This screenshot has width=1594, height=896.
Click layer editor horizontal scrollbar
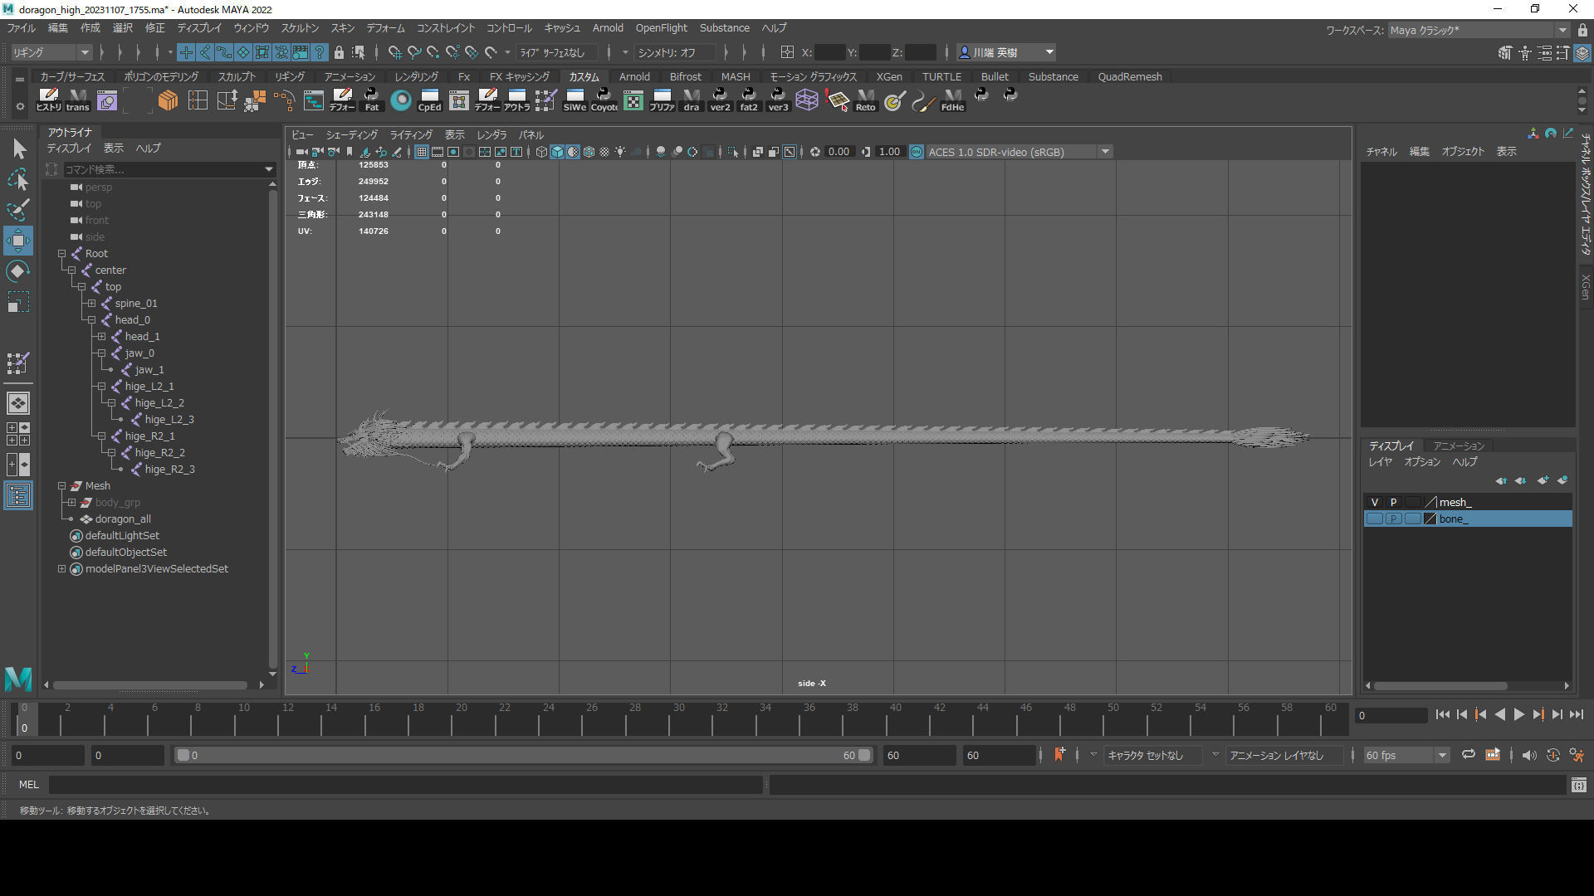(x=1440, y=686)
